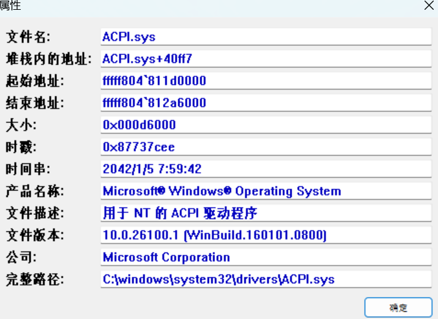Click the 文件版本: label

[35, 235]
